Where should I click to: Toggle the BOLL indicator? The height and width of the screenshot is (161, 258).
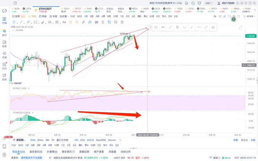(41, 140)
